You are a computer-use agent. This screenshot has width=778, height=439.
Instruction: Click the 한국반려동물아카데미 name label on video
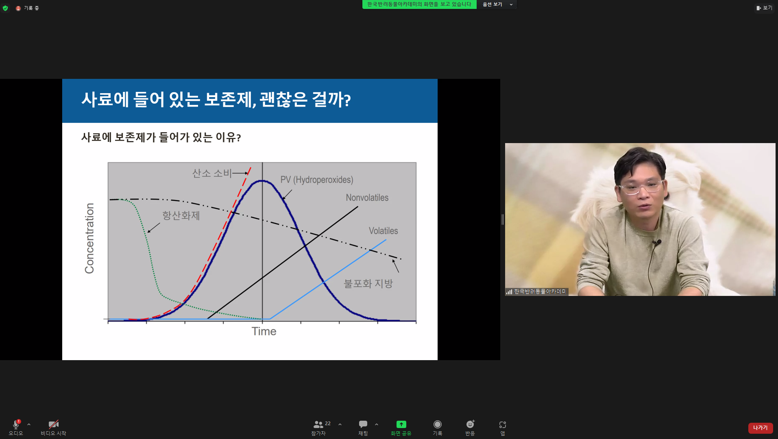click(540, 291)
